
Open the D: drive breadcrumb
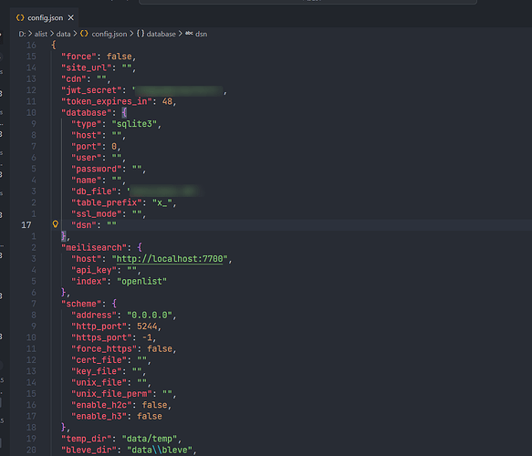[x=22, y=34]
